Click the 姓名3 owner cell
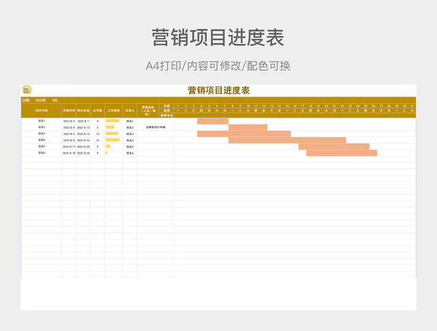This screenshot has width=437, height=331. point(130,134)
